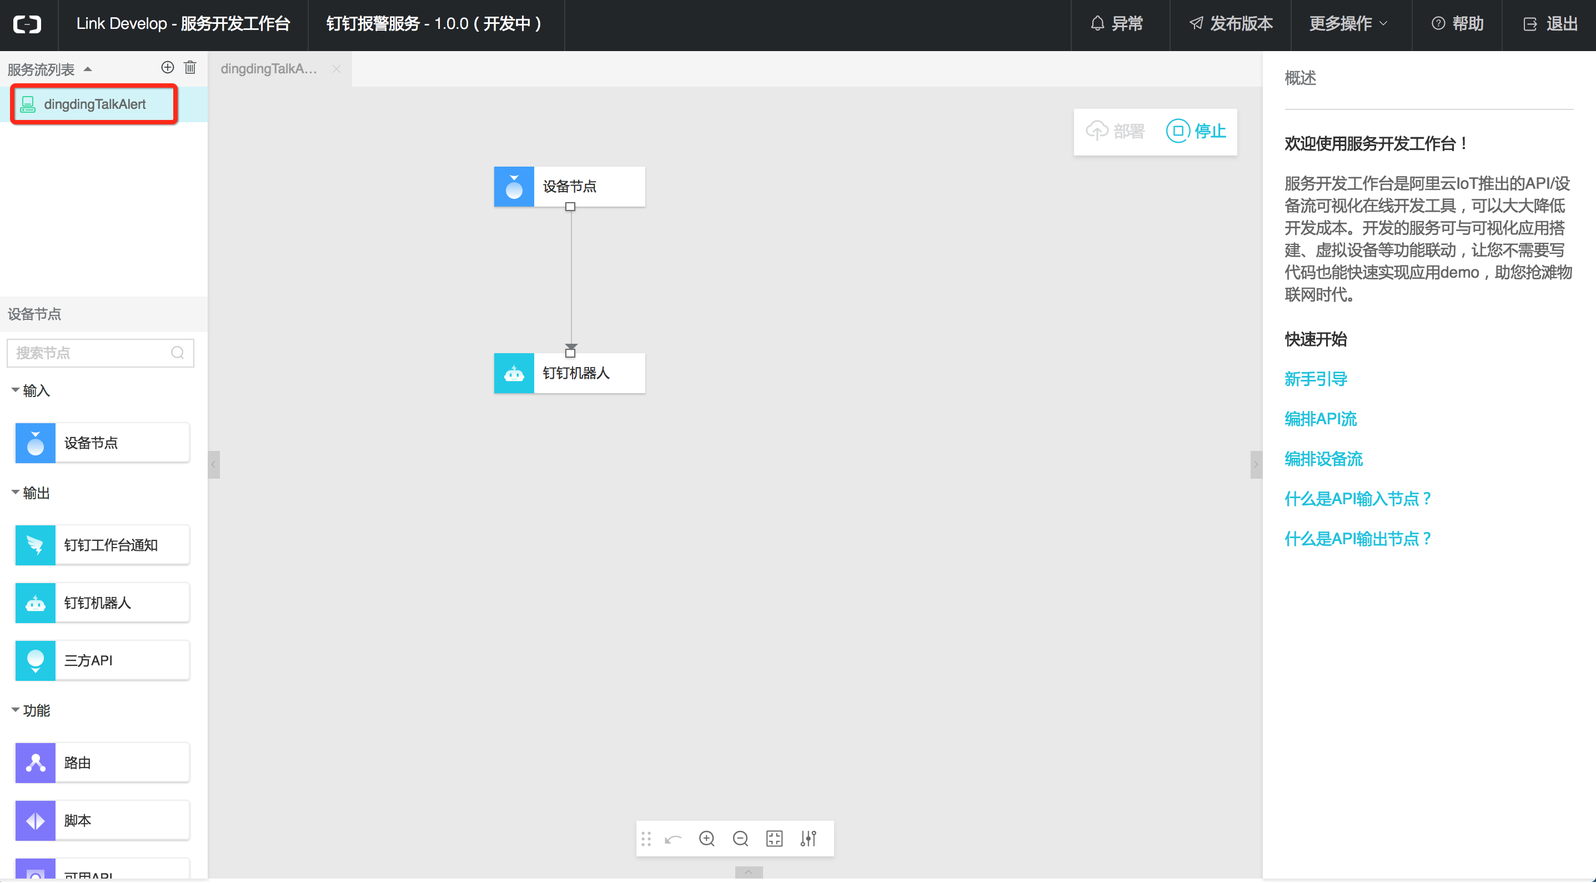Click the input port of 钉钉机器人 node
Image resolution: width=1596 pixels, height=883 pixels.
pos(570,353)
